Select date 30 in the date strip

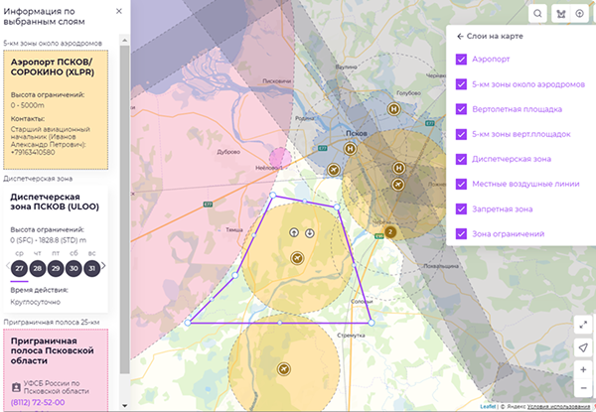click(x=74, y=269)
